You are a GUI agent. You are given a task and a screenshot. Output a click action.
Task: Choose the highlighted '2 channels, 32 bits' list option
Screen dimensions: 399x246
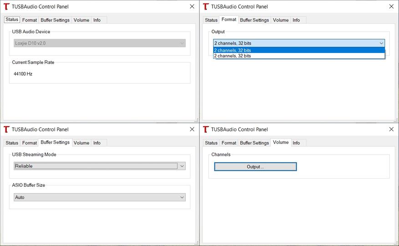coord(299,50)
